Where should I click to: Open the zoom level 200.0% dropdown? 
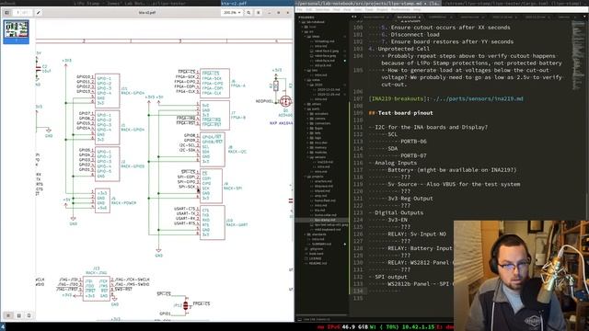point(232,12)
